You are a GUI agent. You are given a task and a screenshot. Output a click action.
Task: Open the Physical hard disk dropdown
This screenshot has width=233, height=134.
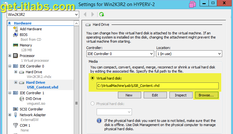pyautogui.click(x=114, y=112)
